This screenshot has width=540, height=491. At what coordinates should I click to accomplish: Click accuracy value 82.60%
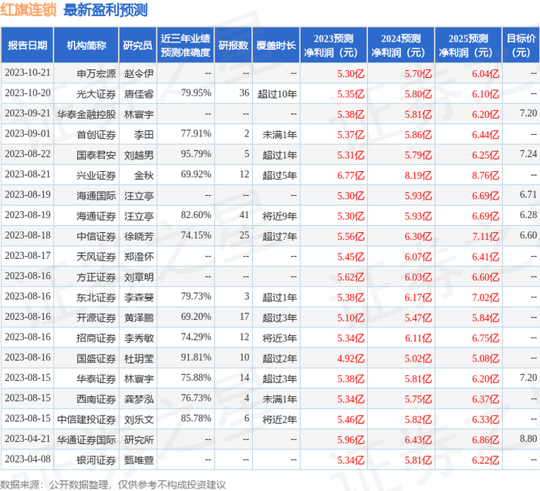[x=196, y=215]
